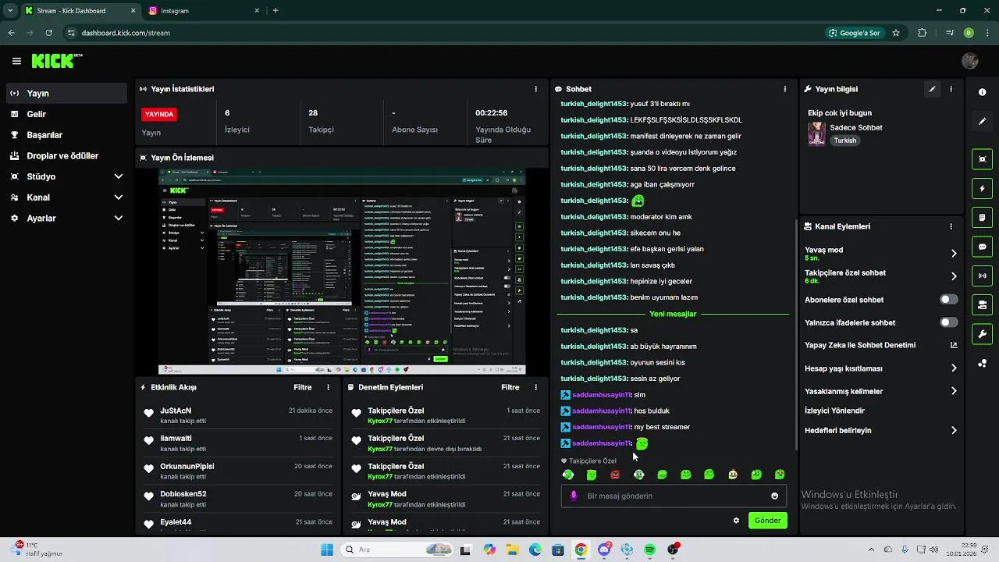Open chat settings gear beside Gönder
Screen dimensions: 999x562
coord(736,521)
